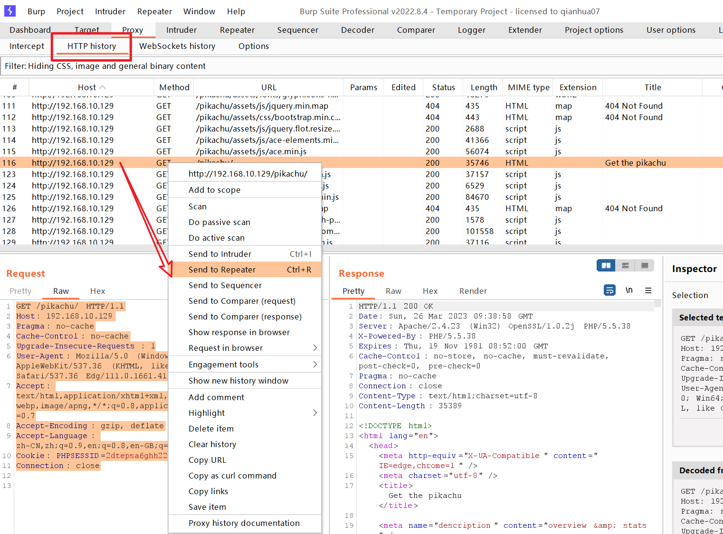
Task: Select Show new history window
Action: (x=245, y=381)
